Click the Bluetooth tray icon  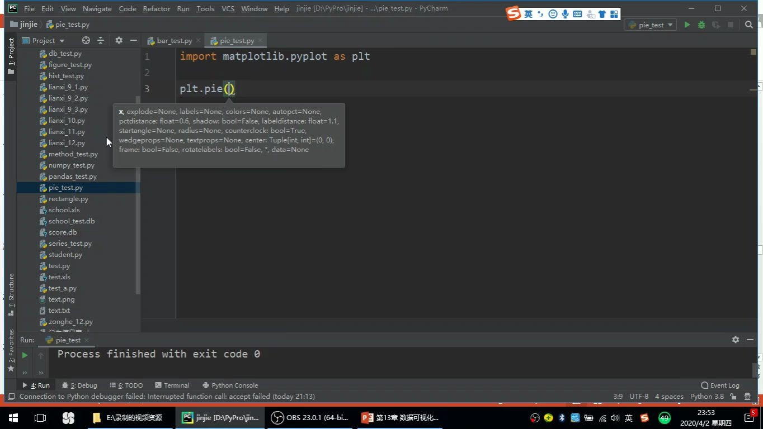click(x=562, y=418)
